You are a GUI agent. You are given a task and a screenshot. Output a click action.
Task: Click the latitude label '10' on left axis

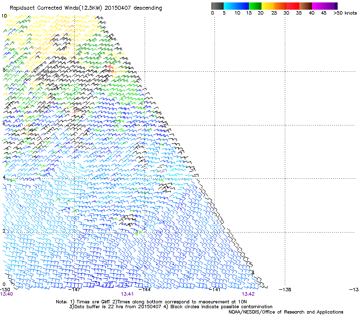(x=4, y=16)
